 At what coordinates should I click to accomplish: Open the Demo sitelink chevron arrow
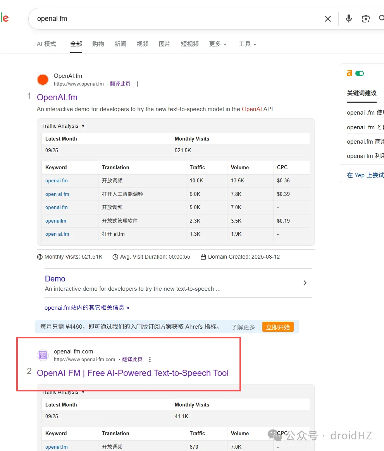point(305,283)
